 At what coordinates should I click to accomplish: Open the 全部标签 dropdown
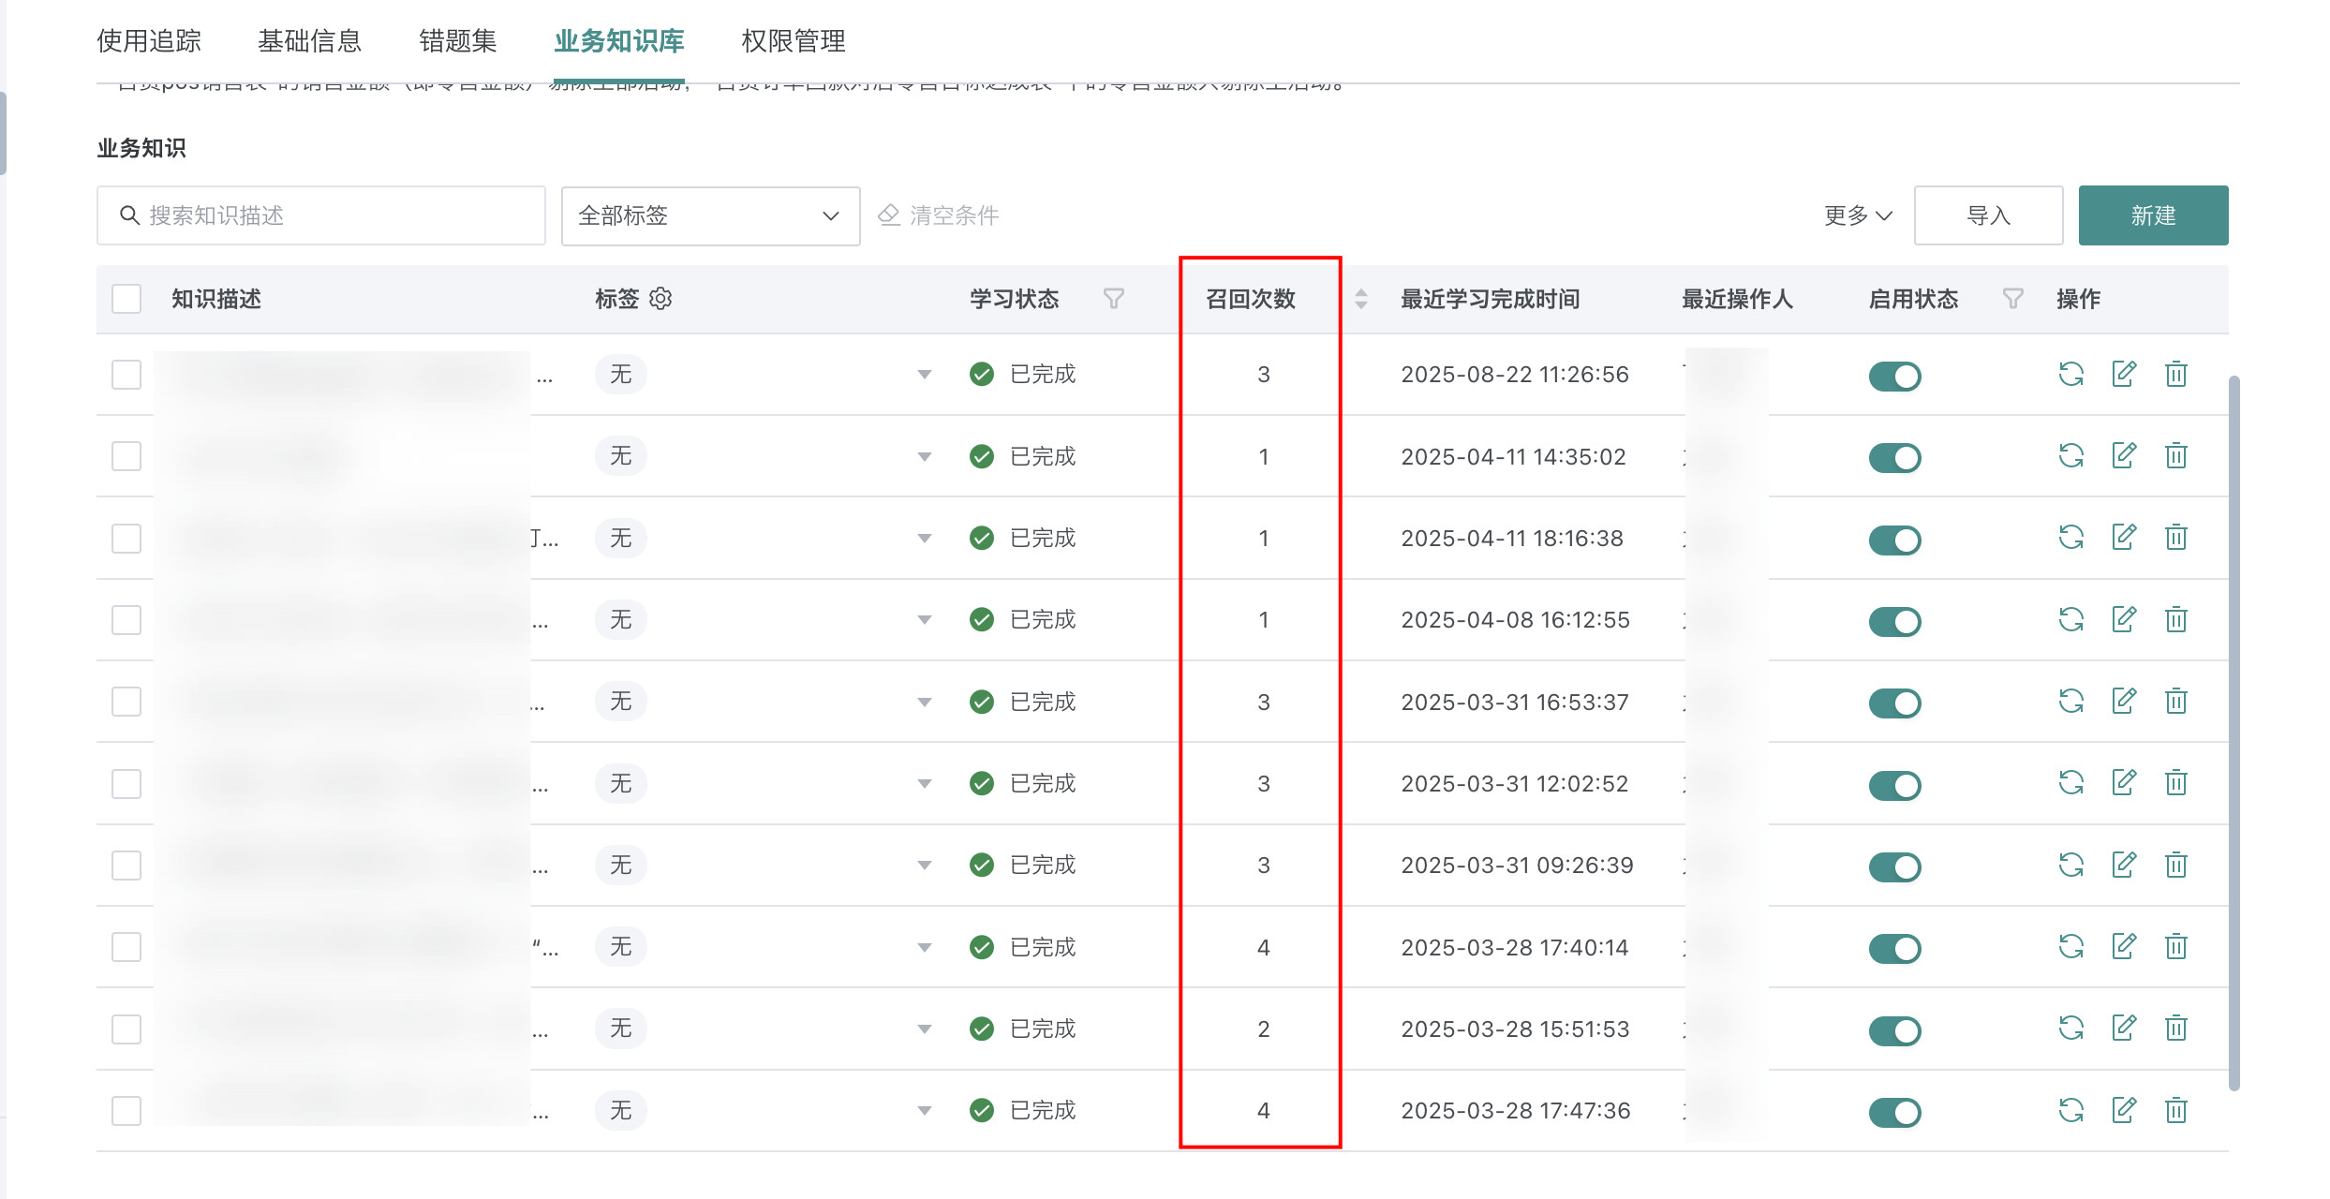click(x=710, y=215)
